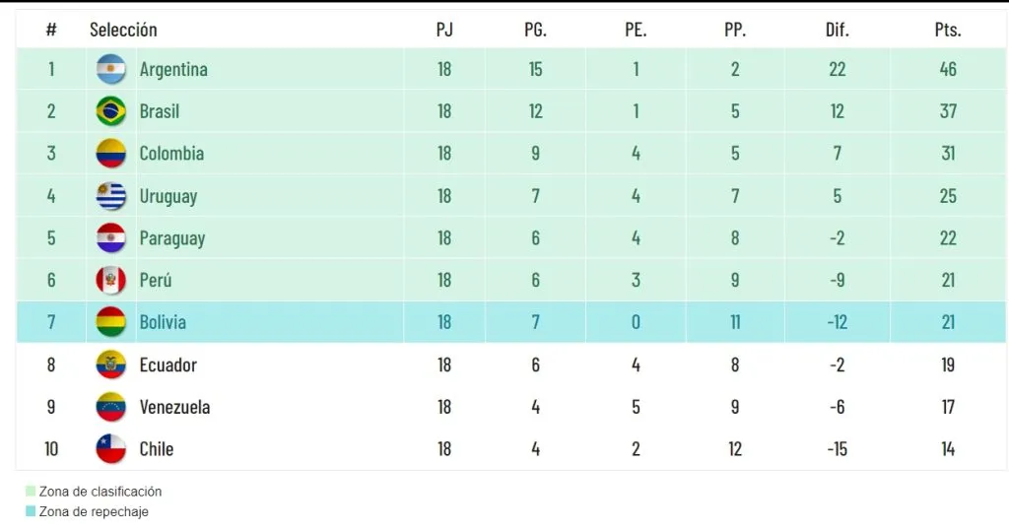This screenshot has height=530, width=1009.
Task: Open the Venezuela team name link
Action: tap(174, 407)
